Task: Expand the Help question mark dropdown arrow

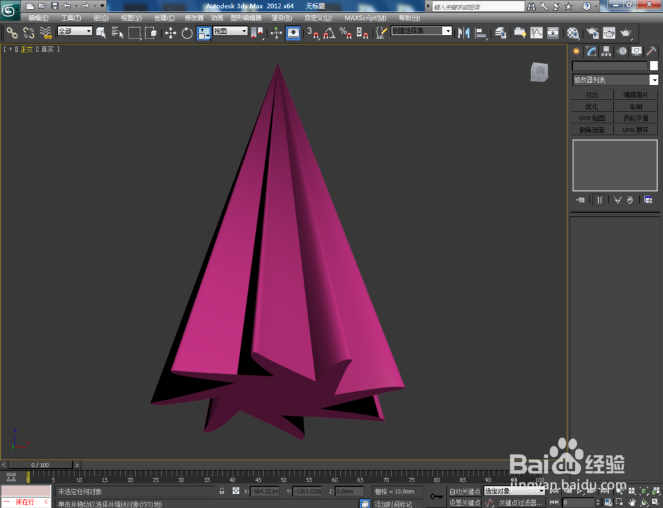Action: click(x=596, y=6)
